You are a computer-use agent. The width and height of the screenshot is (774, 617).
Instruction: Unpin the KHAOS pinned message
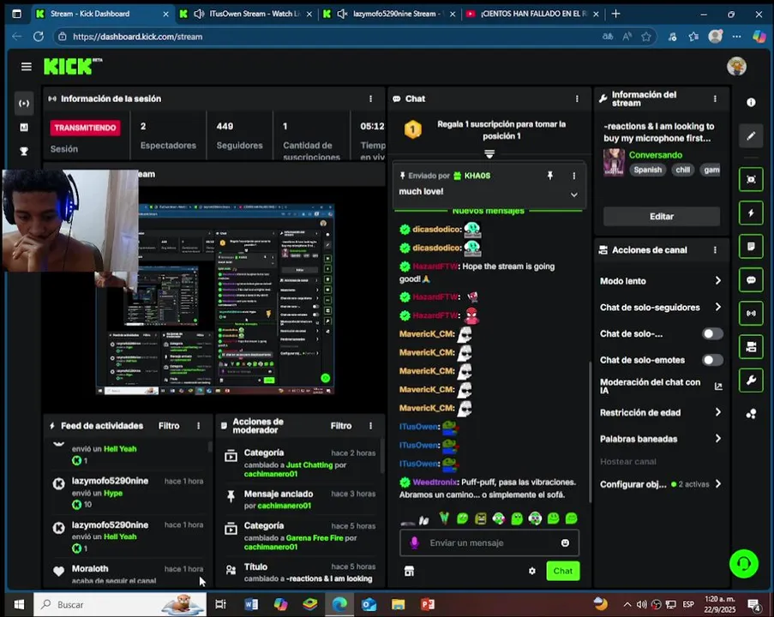tap(550, 175)
